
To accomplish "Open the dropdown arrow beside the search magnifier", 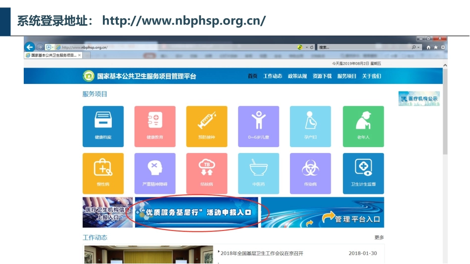I will coord(419,47).
